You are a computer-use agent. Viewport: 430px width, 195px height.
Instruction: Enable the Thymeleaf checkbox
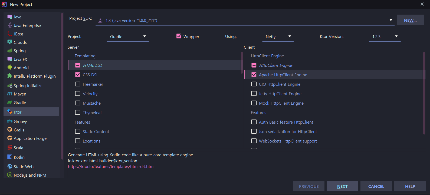[x=78, y=113]
